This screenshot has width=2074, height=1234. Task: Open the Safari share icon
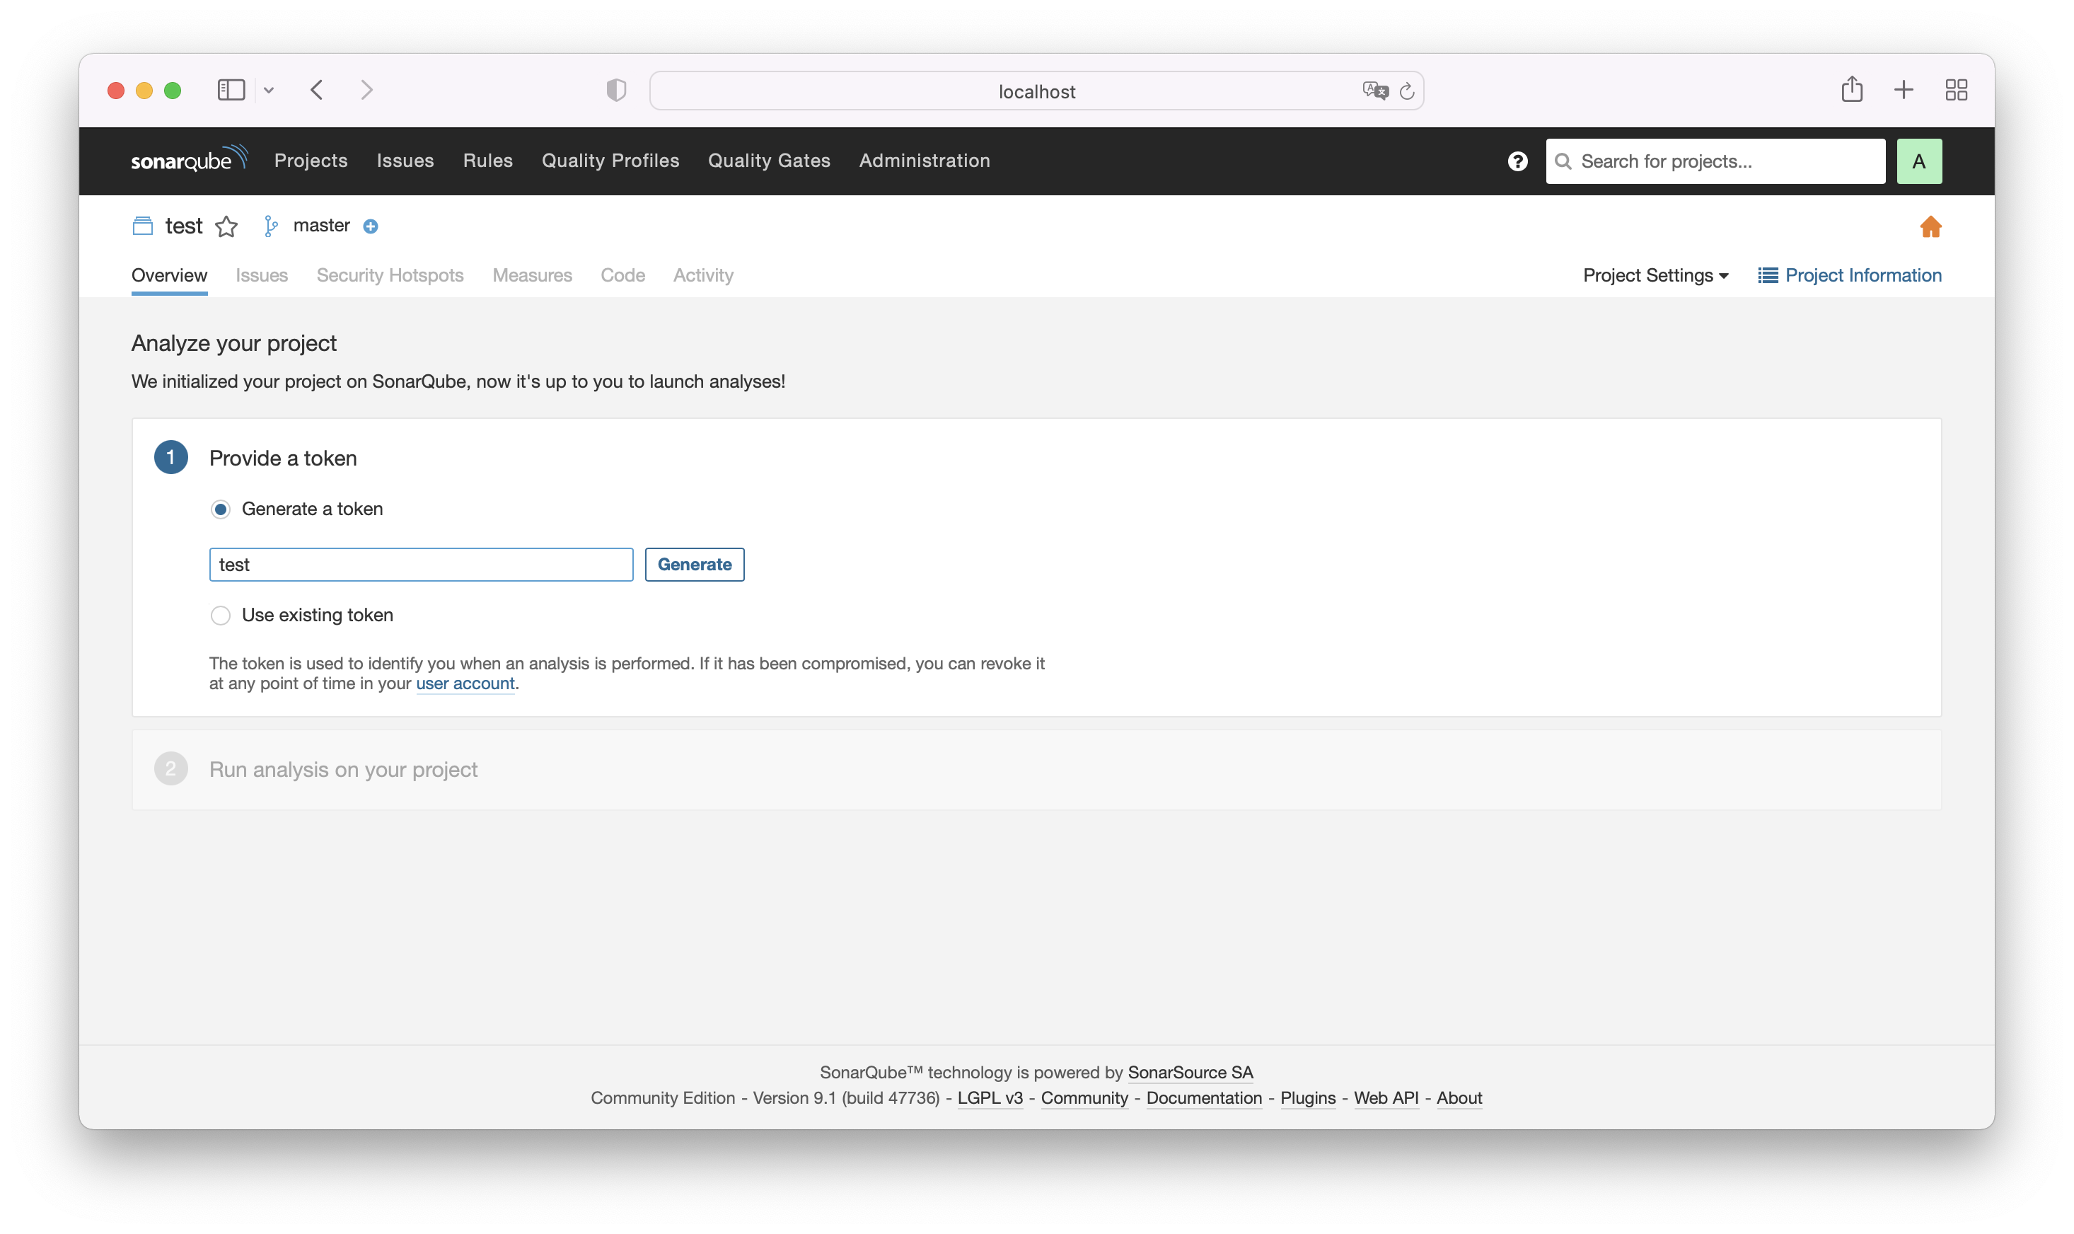coord(1851,89)
